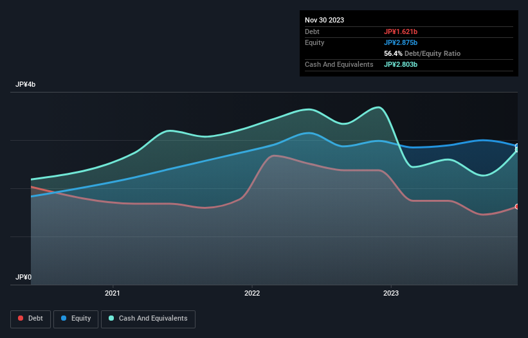Click the JP¥4b y-axis label
528x338 pixels.
coord(25,84)
